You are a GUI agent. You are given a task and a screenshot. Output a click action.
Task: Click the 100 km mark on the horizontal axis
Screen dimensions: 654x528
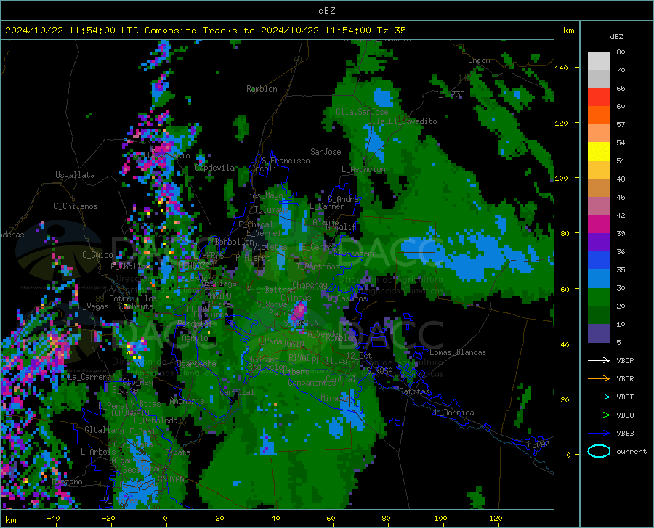coord(440,519)
